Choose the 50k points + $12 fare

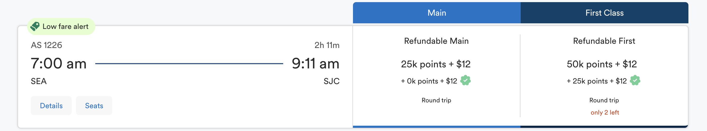602,64
